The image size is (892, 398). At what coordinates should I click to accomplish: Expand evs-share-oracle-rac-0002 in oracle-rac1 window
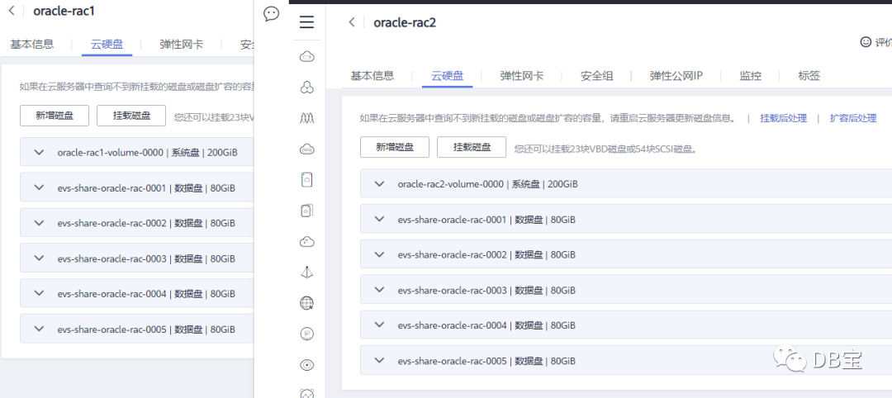pyautogui.click(x=40, y=222)
